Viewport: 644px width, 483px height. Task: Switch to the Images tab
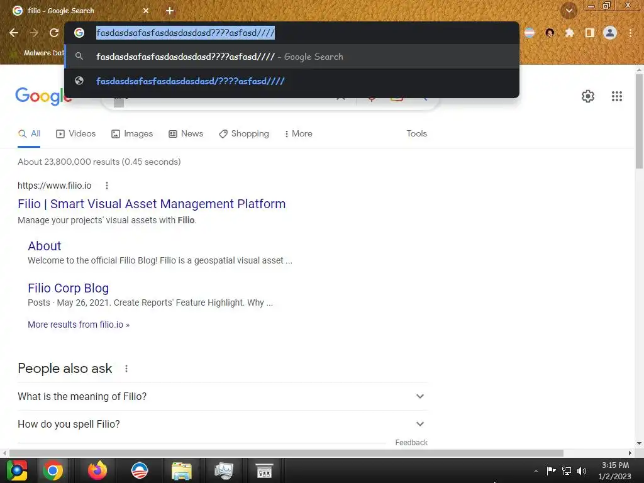click(x=132, y=133)
